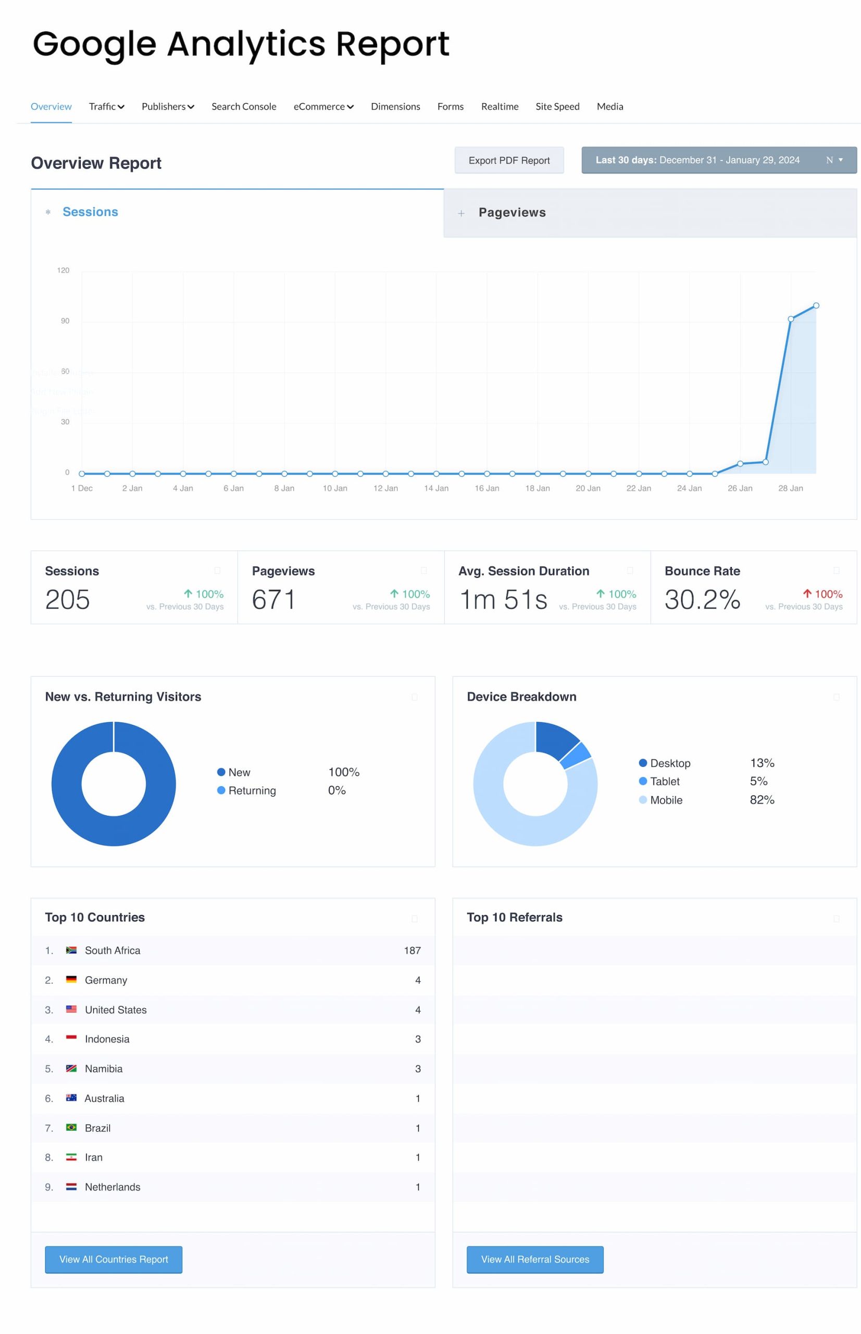Click the Bounce Rate card info icon
This screenshot has width=861, height=1334.
(837, 571)
